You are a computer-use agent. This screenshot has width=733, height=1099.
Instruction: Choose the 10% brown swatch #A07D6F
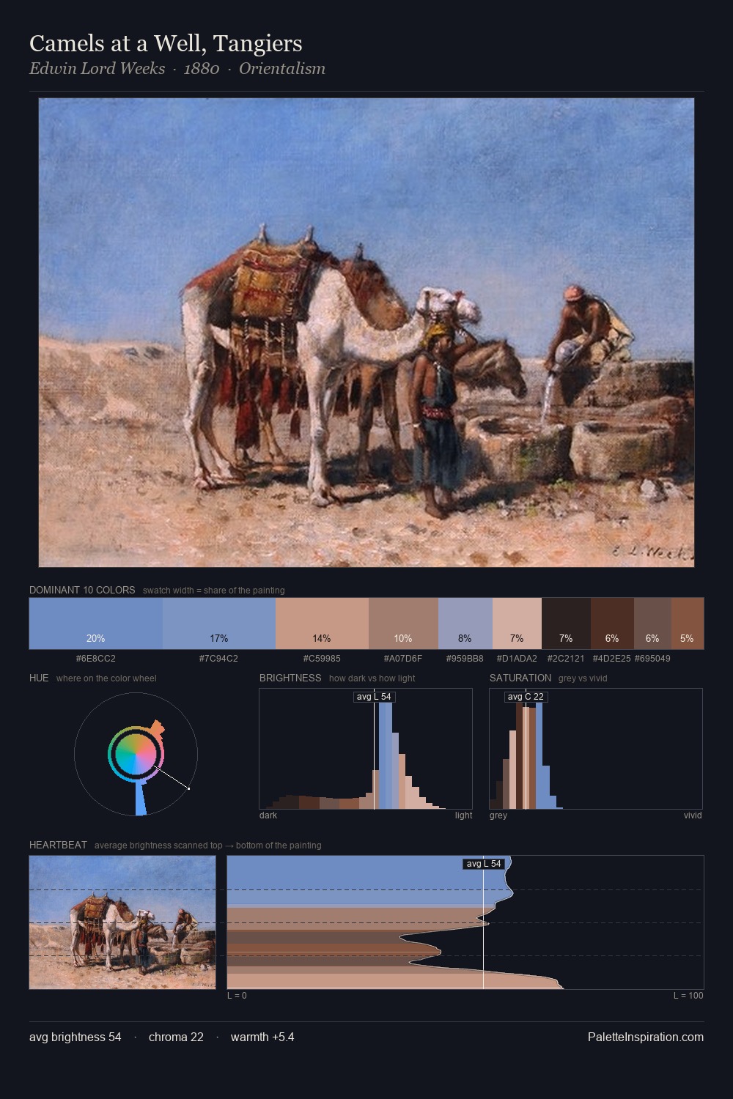click(x=403, y=623)
